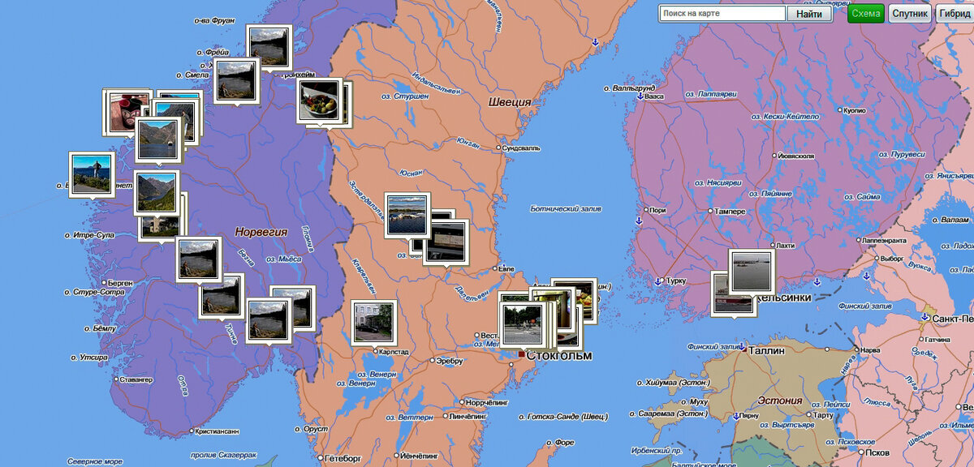Click the Псков city label

coord(878,452)
